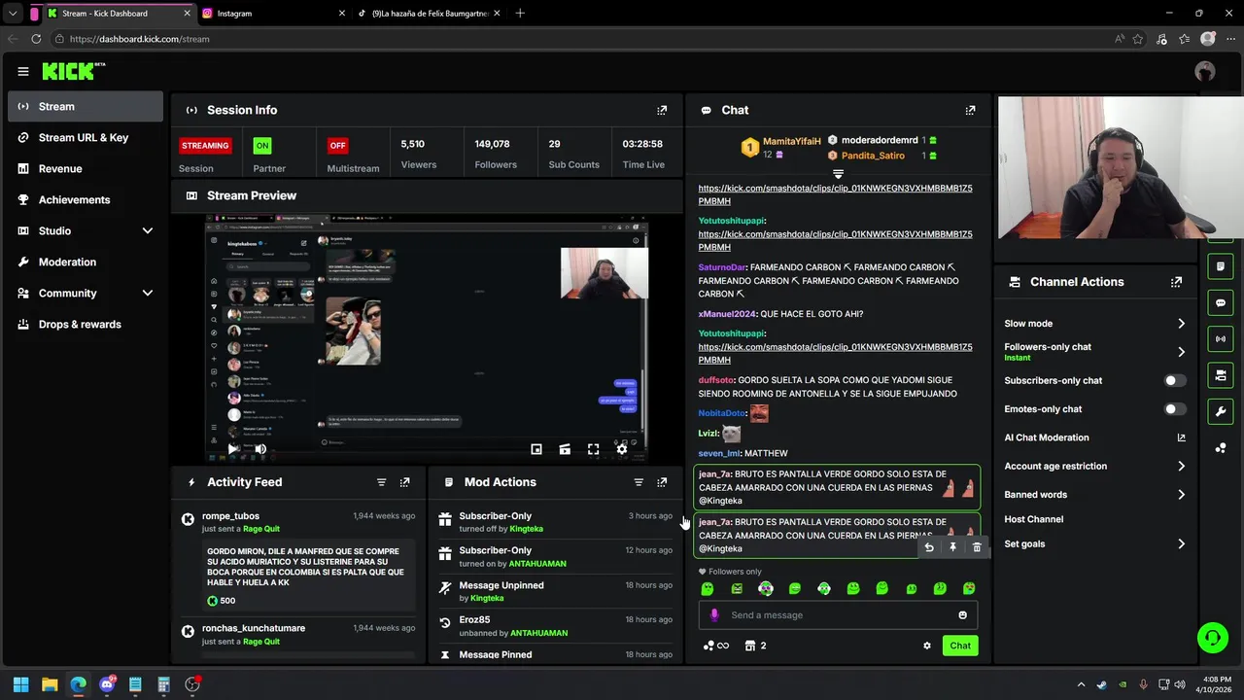Click the purple microphone icon in message box
Viewport: 1244px width, 700px height.
[714, 615]
